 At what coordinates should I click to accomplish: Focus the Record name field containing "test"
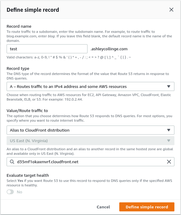tap(47, 49)
